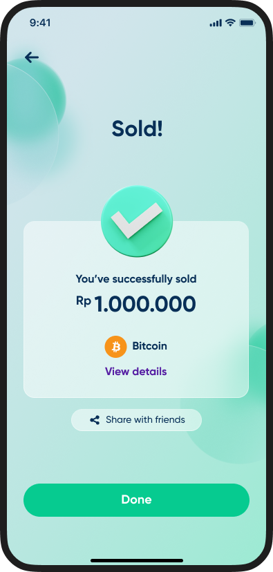Image resolution: width=273 pixels, height=572 pixels.
Task: Tap the Rp currency prefix
Action: click(x=84, y=301)
